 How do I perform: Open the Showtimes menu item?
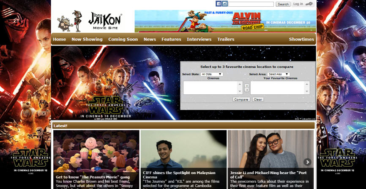tap(301, 39)
